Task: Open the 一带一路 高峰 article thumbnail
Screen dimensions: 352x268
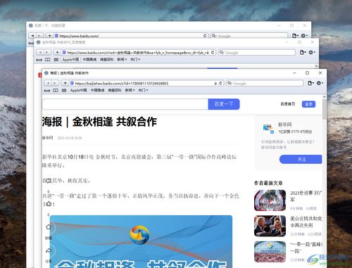Action: click(x=270, y=252)
